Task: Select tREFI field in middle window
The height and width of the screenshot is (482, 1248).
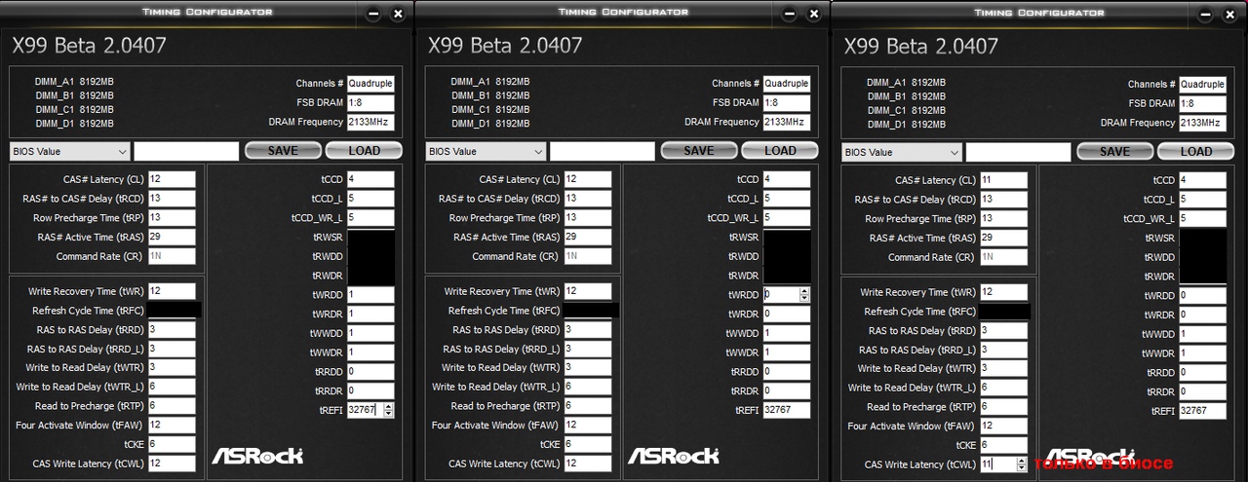Action: pos(787,410)
